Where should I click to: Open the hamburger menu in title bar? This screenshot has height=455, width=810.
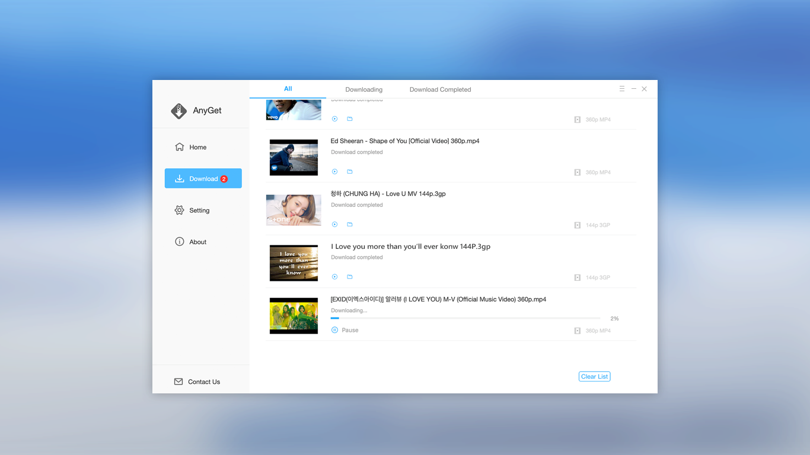tap(622, 89)
